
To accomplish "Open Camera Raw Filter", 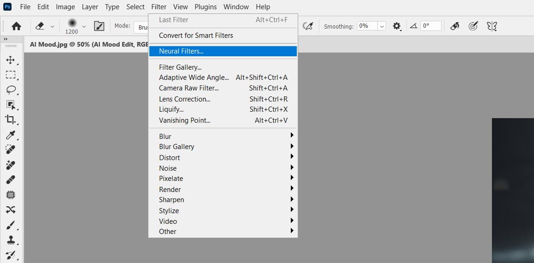I will click(223, 88).
